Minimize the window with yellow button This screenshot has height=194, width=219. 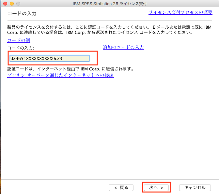click(12, 4)
